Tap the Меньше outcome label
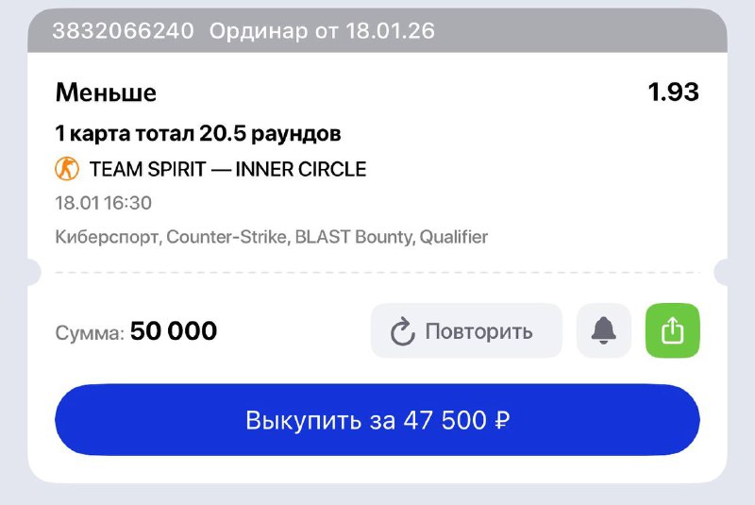Image resolution: width=755 pixels, height=505 pixels. (106, 93)
